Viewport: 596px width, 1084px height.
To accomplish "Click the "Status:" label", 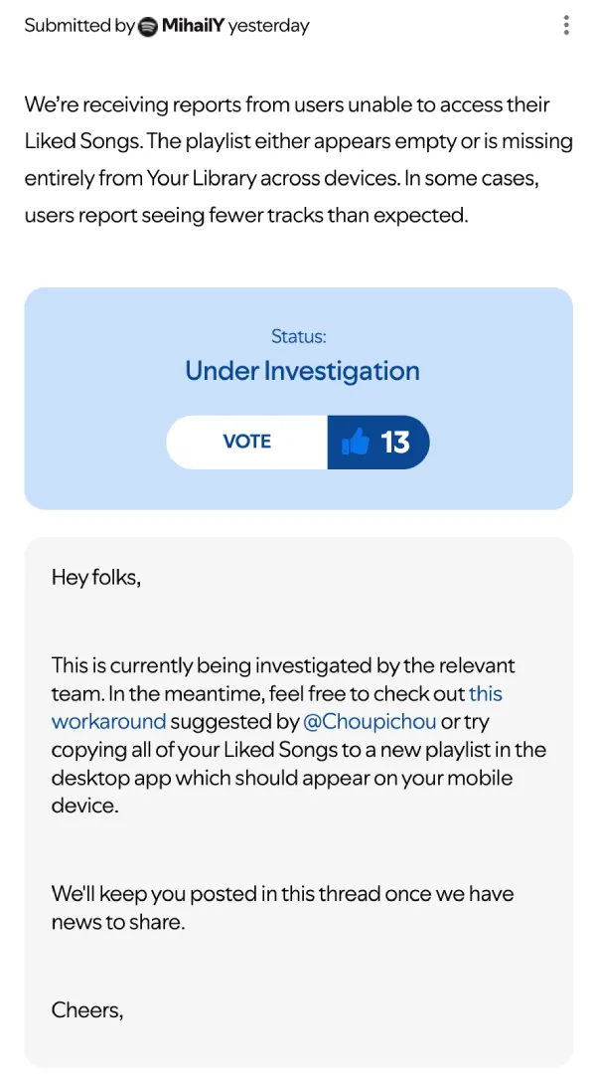I will click(298, 337).
